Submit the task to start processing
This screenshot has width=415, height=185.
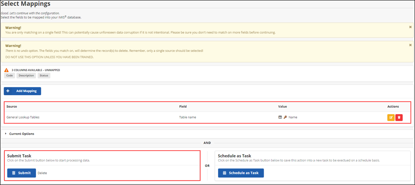(x=21, y=173)
